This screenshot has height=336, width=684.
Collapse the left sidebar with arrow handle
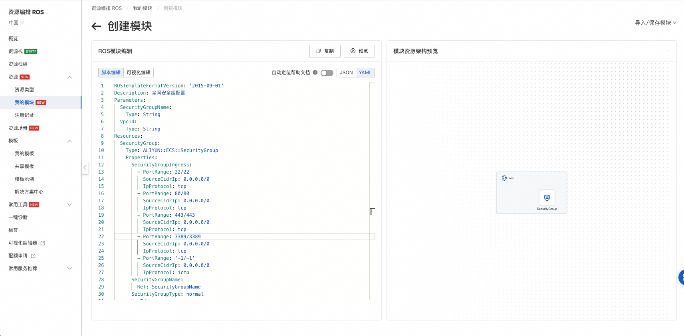(x=85, y=168)
